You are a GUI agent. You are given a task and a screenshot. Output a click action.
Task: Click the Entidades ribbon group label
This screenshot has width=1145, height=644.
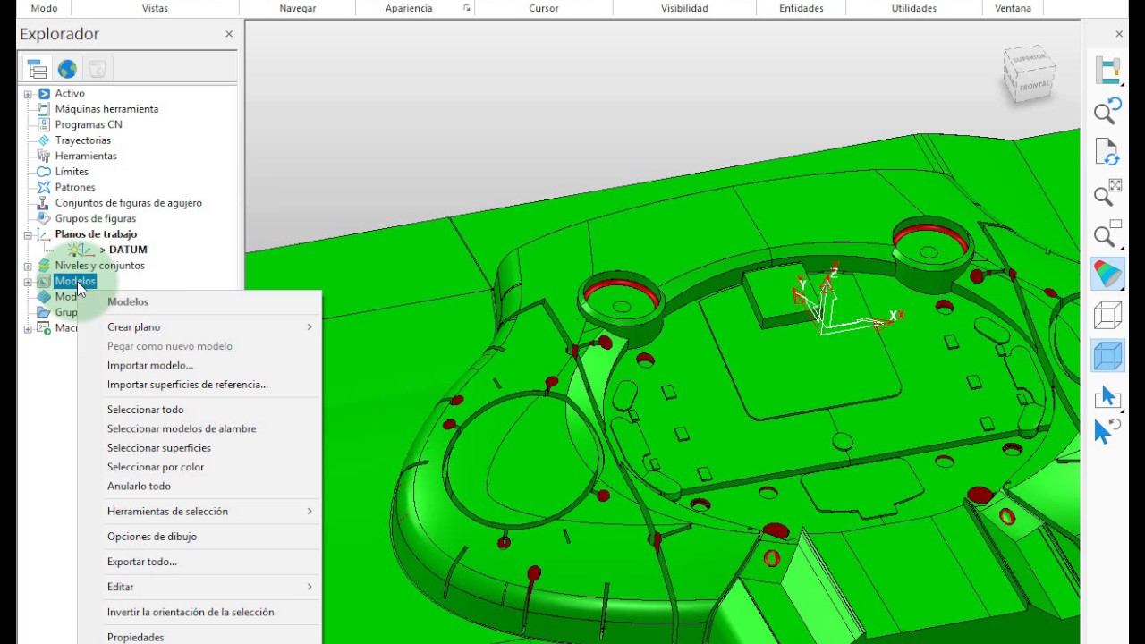[x=800, y=8]
